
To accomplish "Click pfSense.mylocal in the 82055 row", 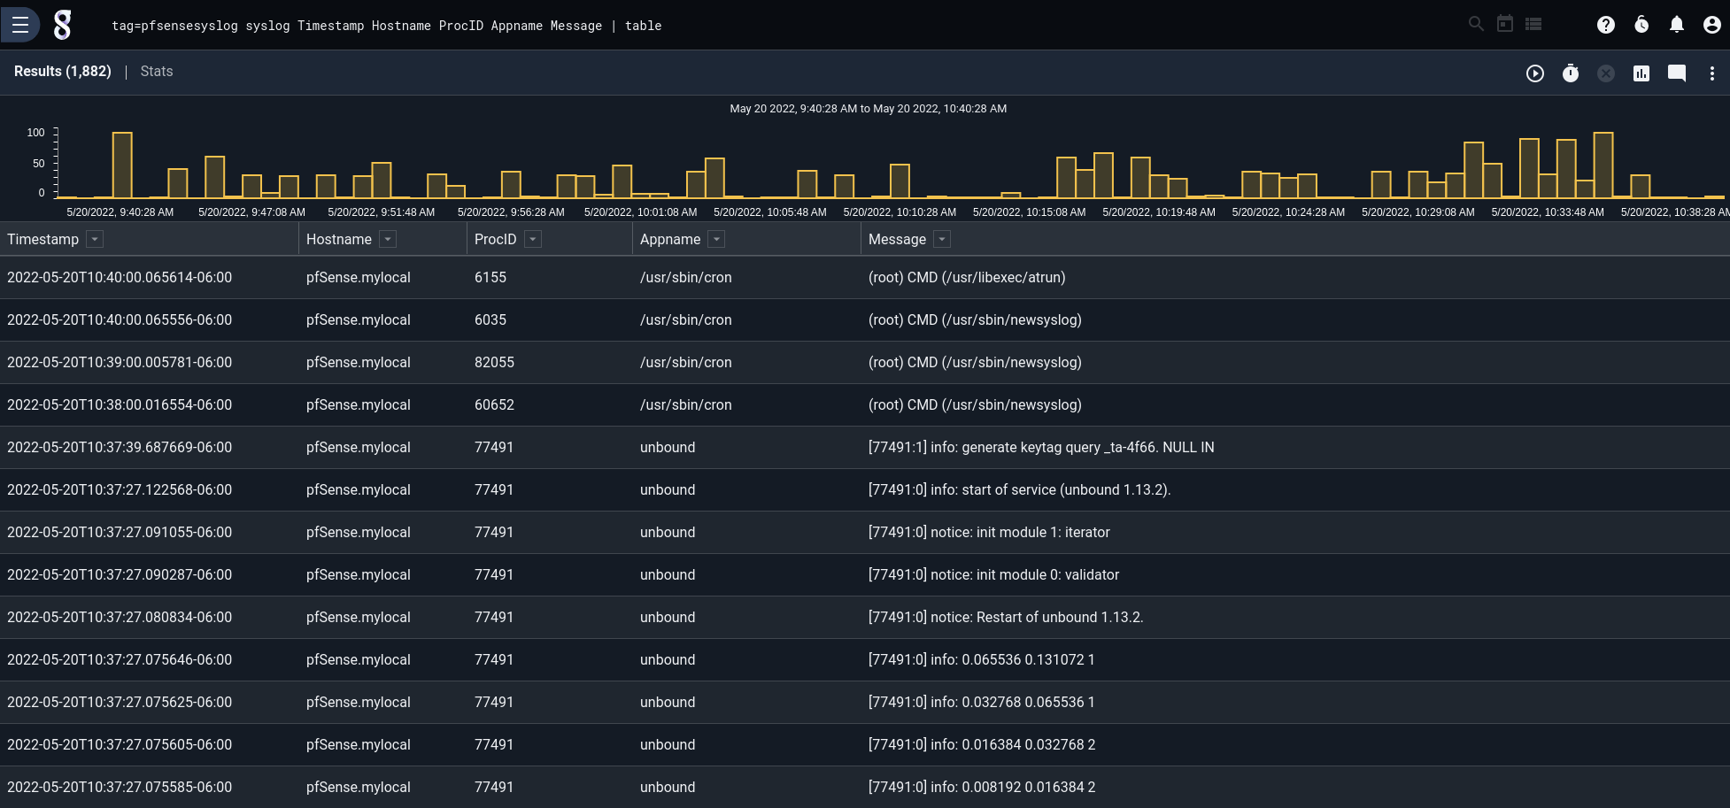I will point(359,362).
